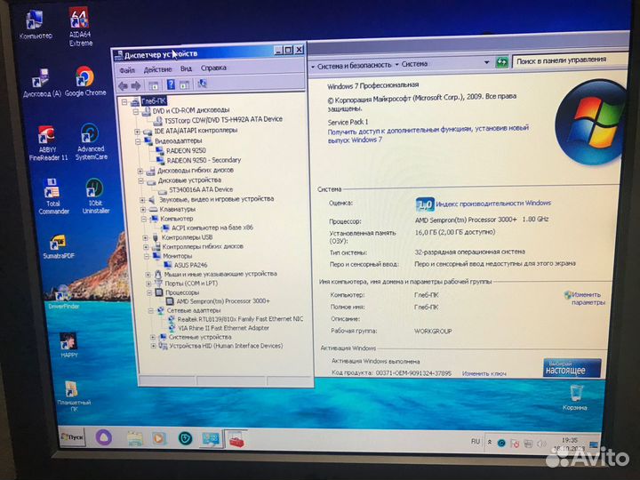
Task: Open the file explorer taskbar icon
Action: (135, 438)
